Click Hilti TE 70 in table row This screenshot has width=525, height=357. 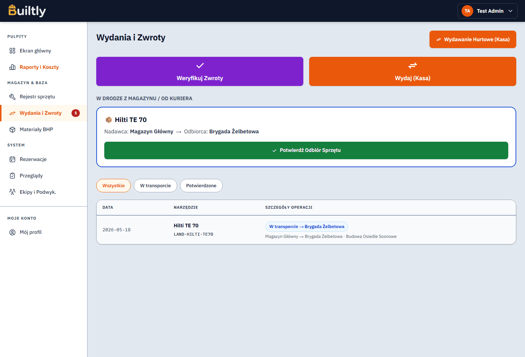186,225
